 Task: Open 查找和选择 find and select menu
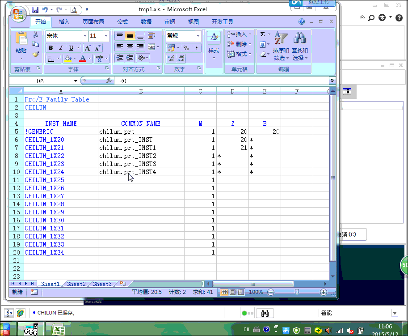pos(300,47)
